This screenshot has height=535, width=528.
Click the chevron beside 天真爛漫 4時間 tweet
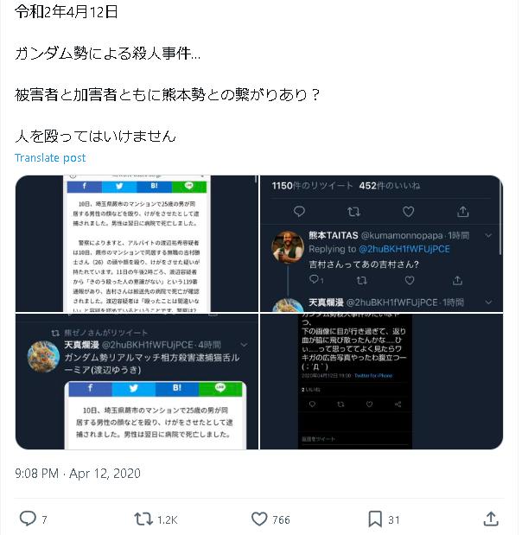coord(244,345)
